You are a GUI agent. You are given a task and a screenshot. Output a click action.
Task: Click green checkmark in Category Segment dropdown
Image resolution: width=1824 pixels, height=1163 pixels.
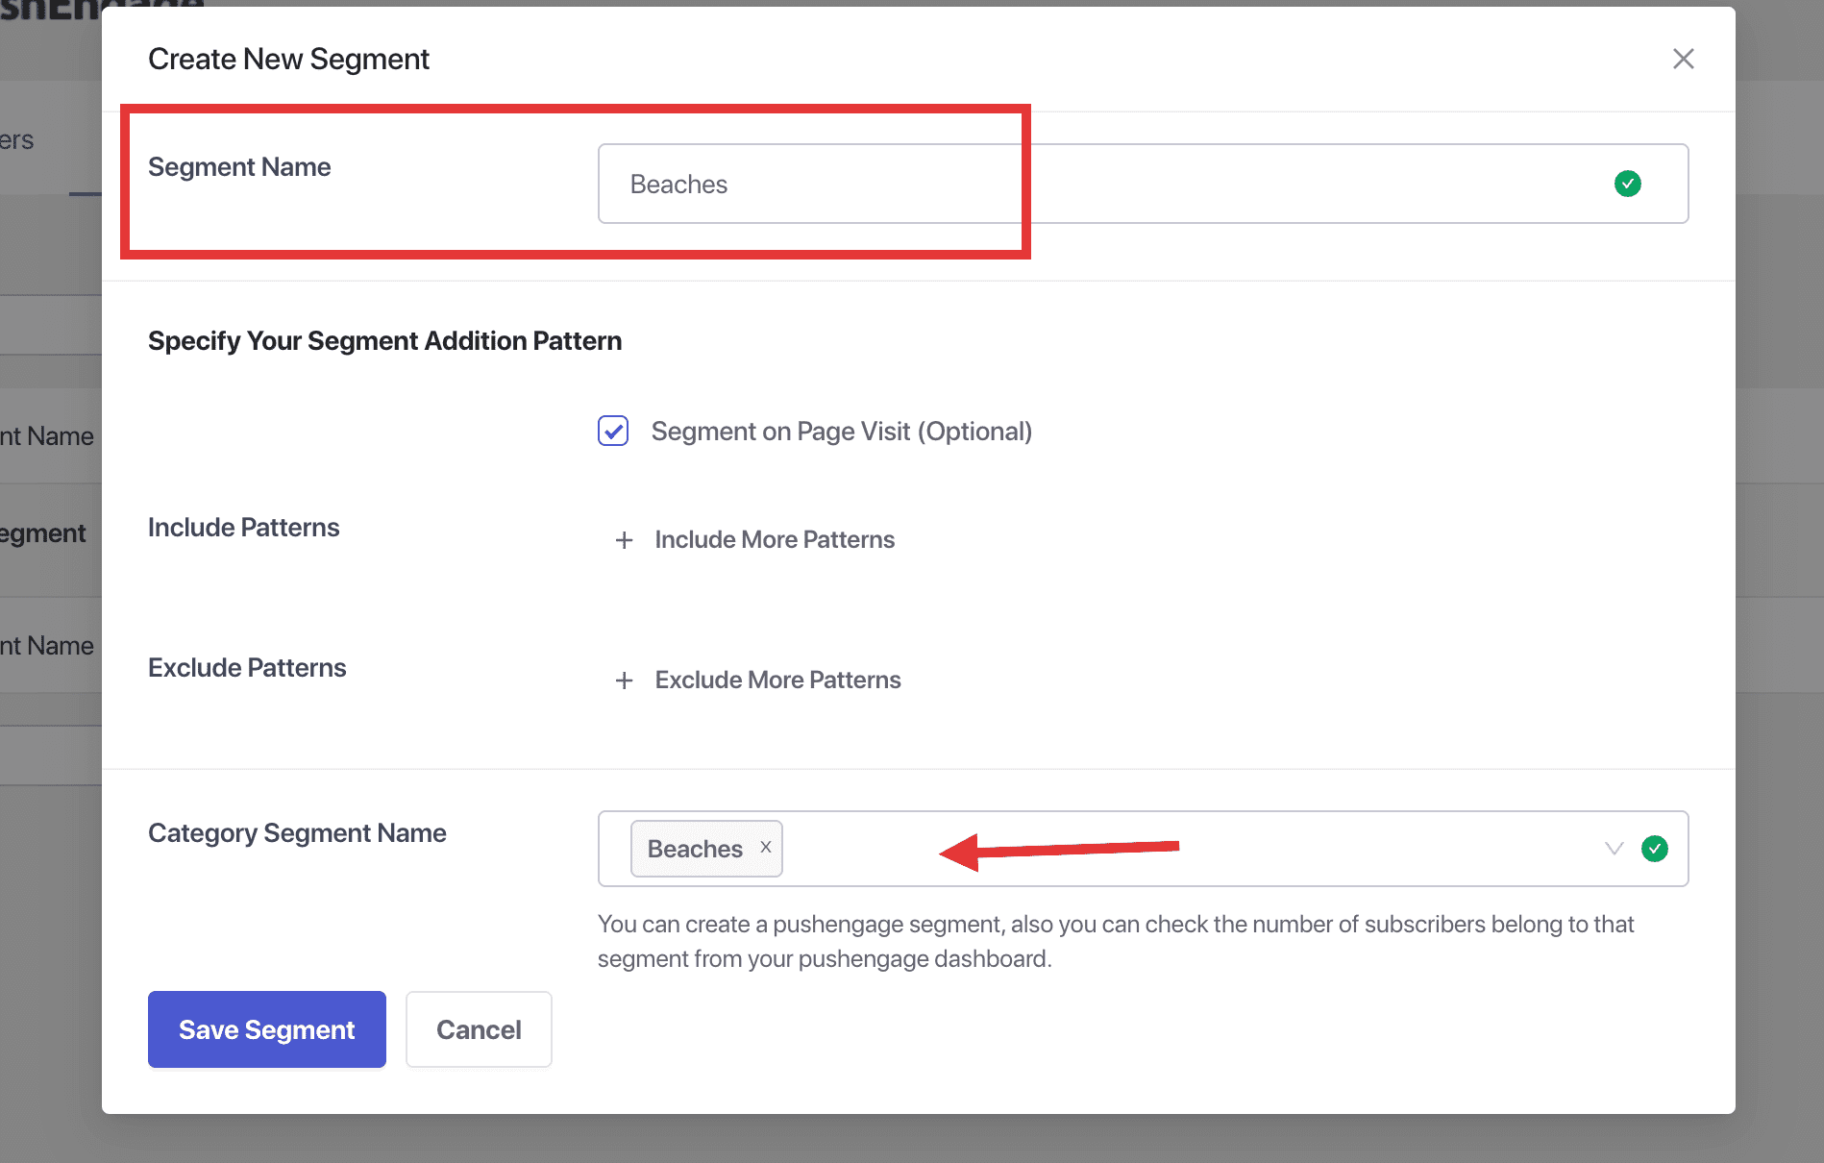(x=1654, y=849)
